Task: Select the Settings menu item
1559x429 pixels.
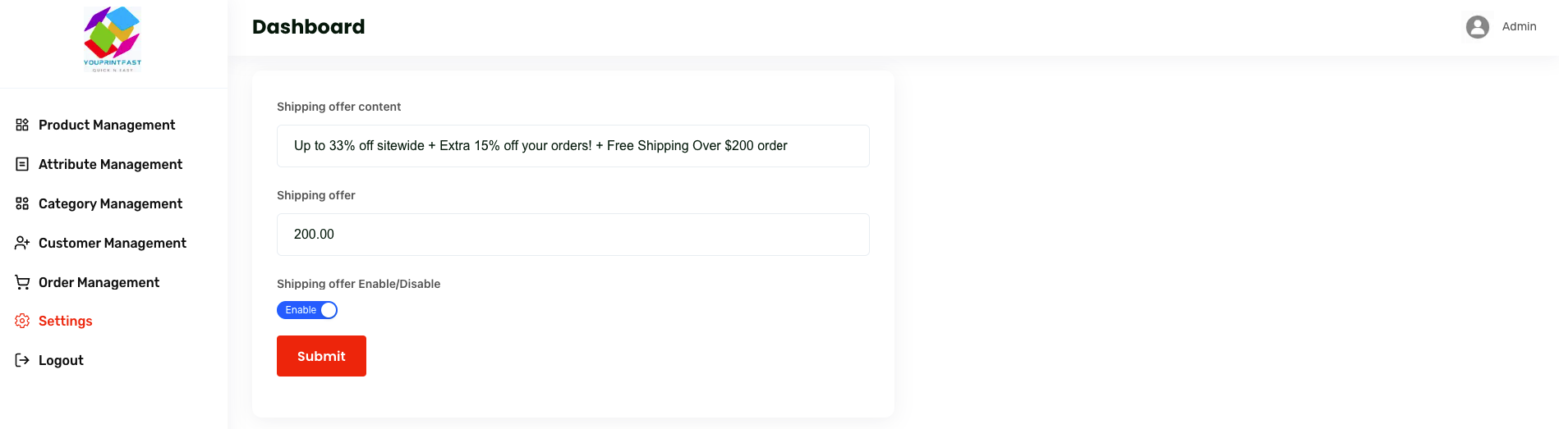Action: [65, 321]
